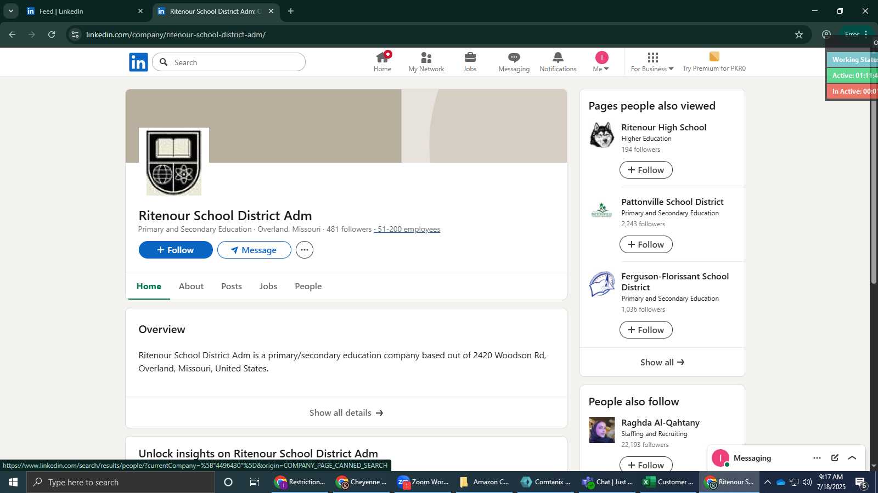The height and width of the screenshot is (493, 878).
Task: Go to Home in LinkedIn navigation
Action: (382, 62)
